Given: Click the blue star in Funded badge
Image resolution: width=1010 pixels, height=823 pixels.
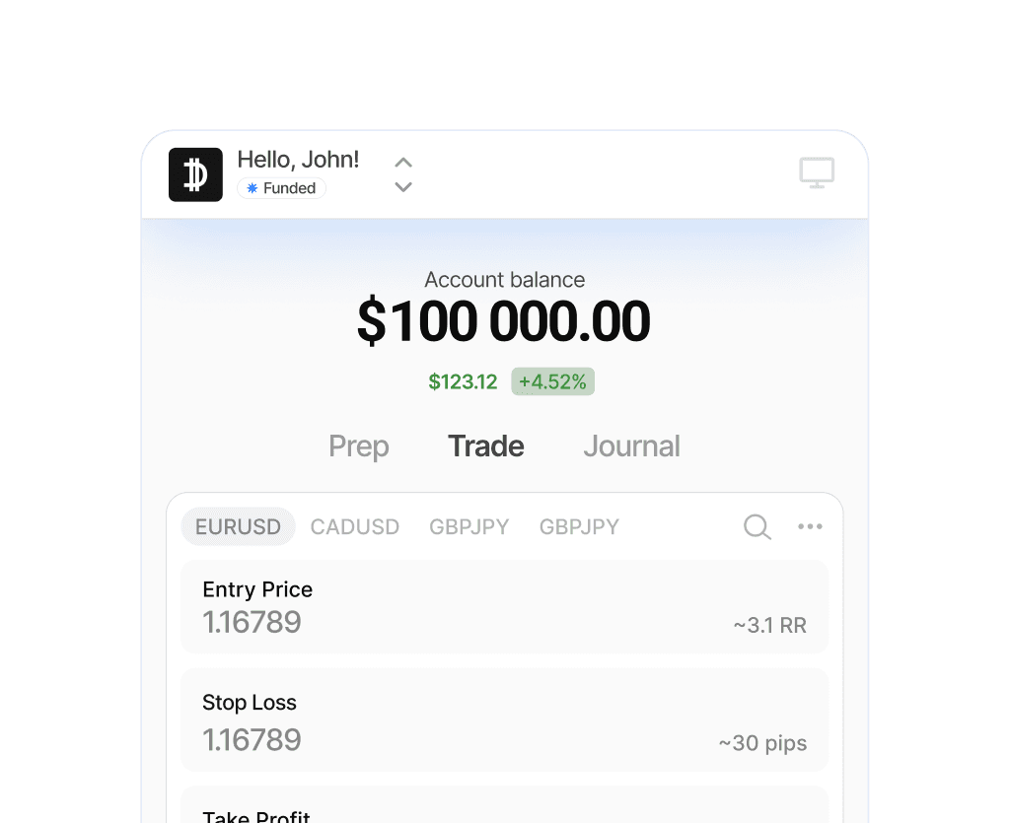Looking at the screenshot, I should pyautogui.click(x=252, y=188).
